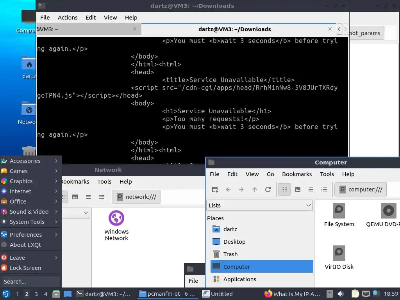Screen dimensions: 400x300
Task: Close the dartz@VM3: ~/Downloads terminal tab
Action: (330, 29)
